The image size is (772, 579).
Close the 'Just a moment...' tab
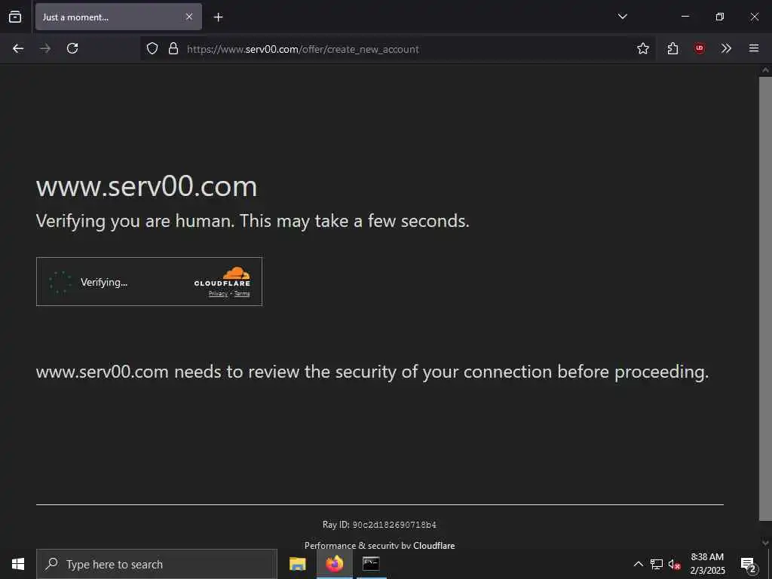pos(189,17)
